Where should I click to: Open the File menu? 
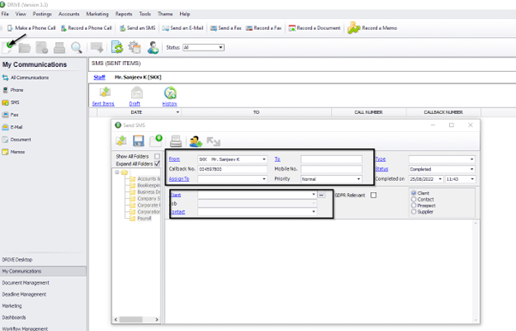(5, 14)
